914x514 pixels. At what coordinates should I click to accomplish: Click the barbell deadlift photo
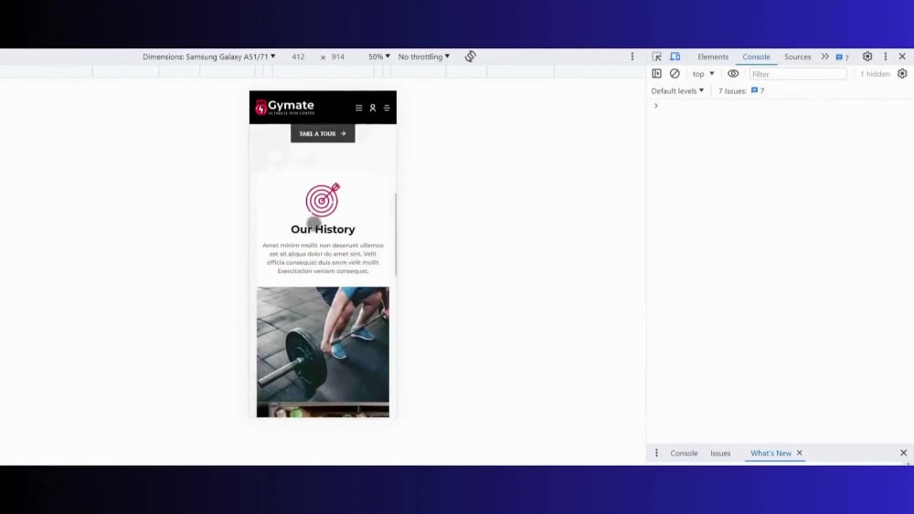323,344
